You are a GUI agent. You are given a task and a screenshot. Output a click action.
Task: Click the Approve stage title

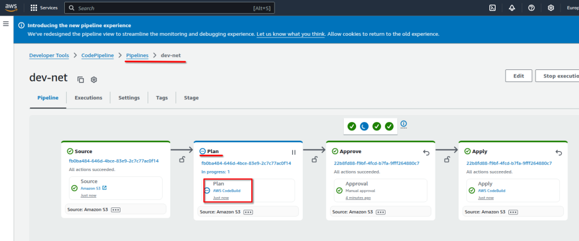[x=350, y=151]
